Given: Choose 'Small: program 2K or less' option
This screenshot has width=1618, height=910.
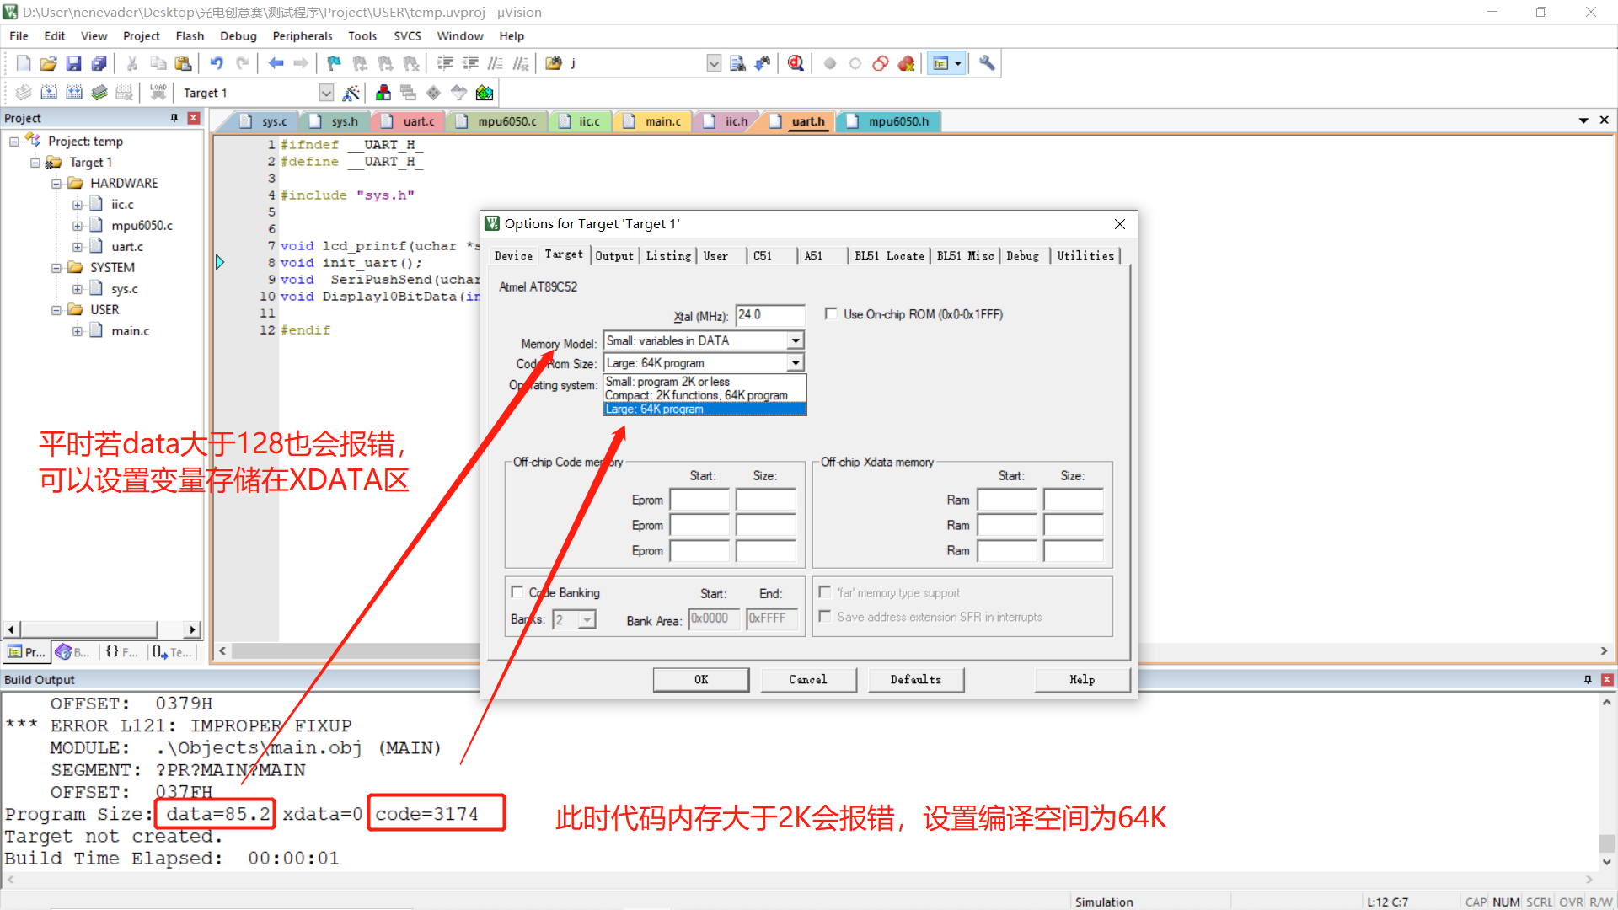Looking at the screenshot, I should 705,382.
